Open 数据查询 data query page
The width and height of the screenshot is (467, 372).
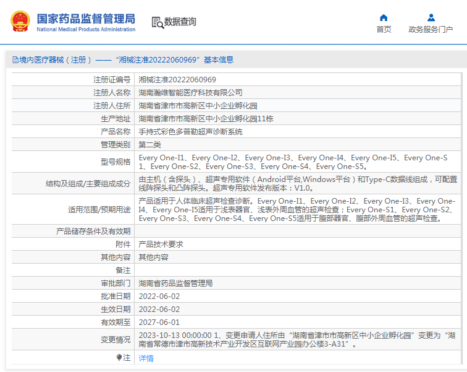(180, 22)
